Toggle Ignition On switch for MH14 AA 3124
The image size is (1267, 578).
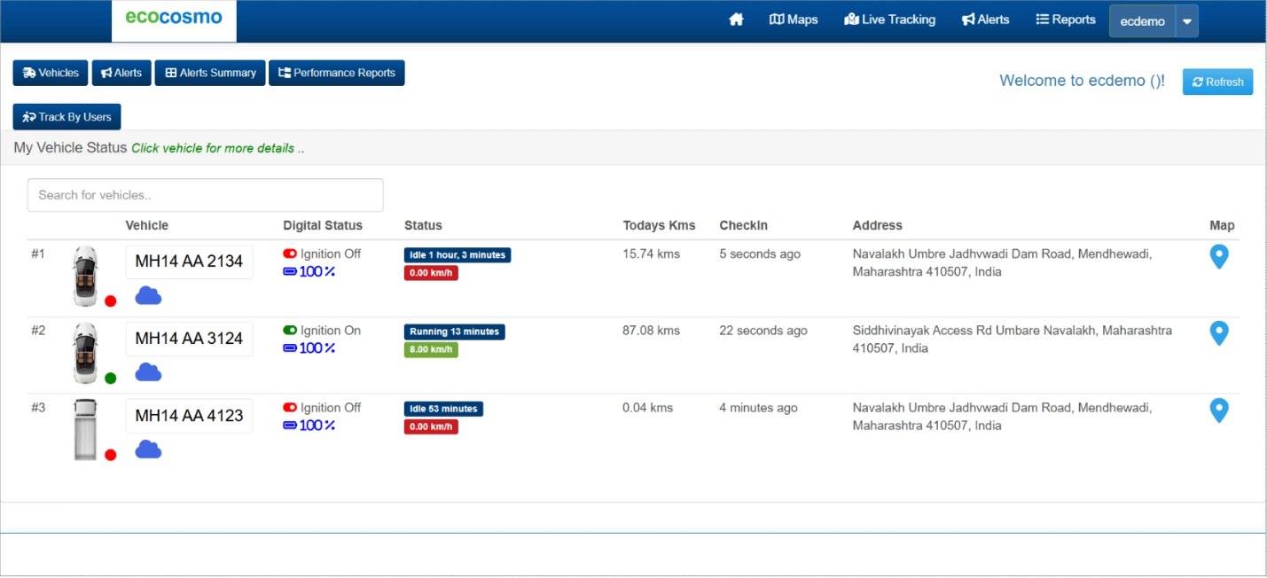290,331
